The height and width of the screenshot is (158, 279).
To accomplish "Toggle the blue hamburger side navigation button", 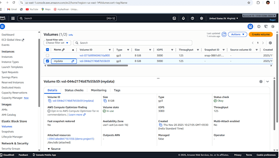I will click(2, 27).
